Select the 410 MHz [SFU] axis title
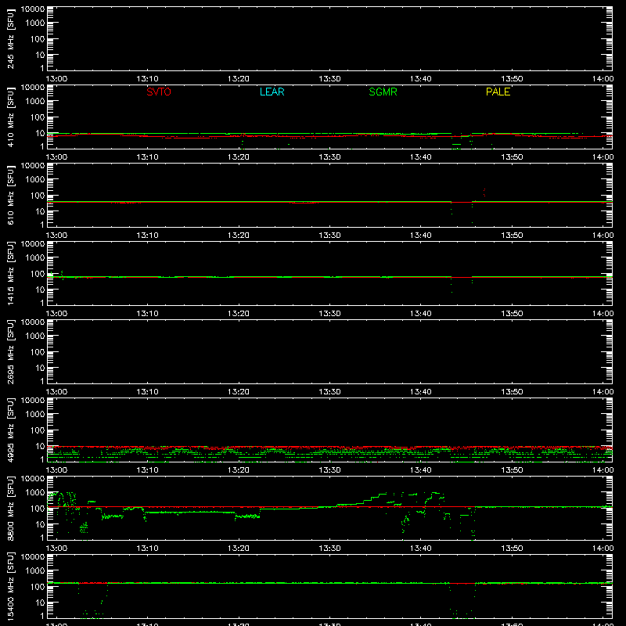Screen dimensions: 626x626 coord(10,117)
